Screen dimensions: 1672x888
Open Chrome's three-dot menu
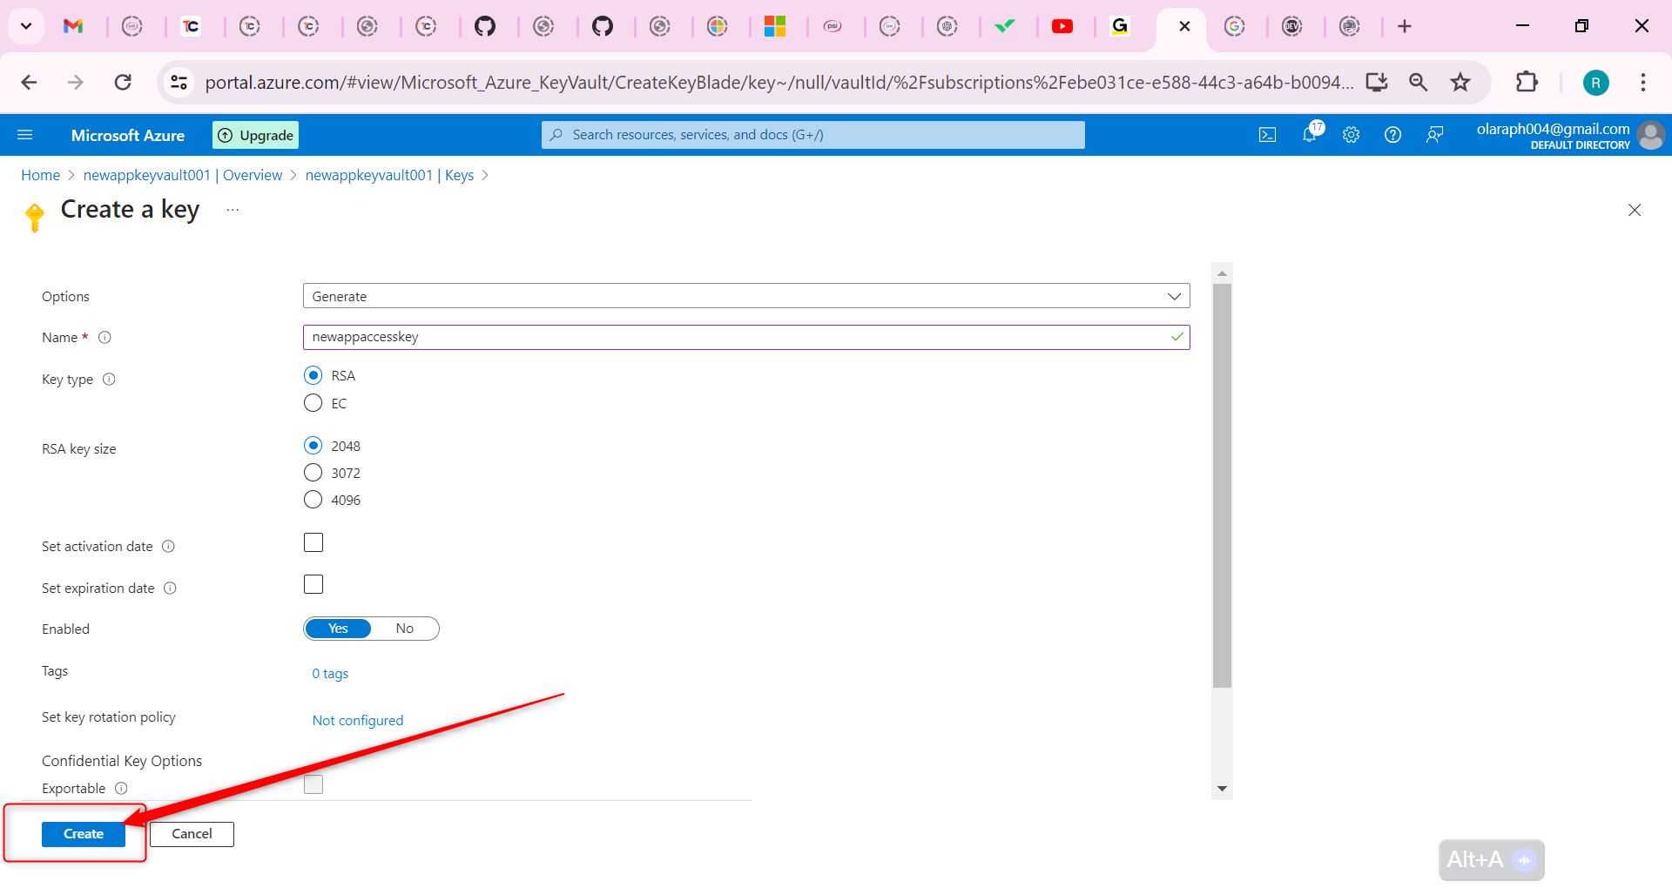click(x=1643, y=83)
